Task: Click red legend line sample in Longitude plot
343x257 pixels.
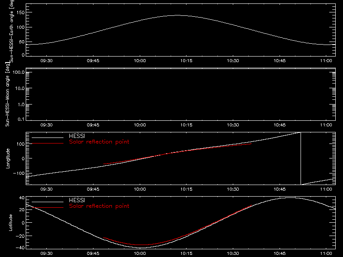Action: tap(48, 143)
